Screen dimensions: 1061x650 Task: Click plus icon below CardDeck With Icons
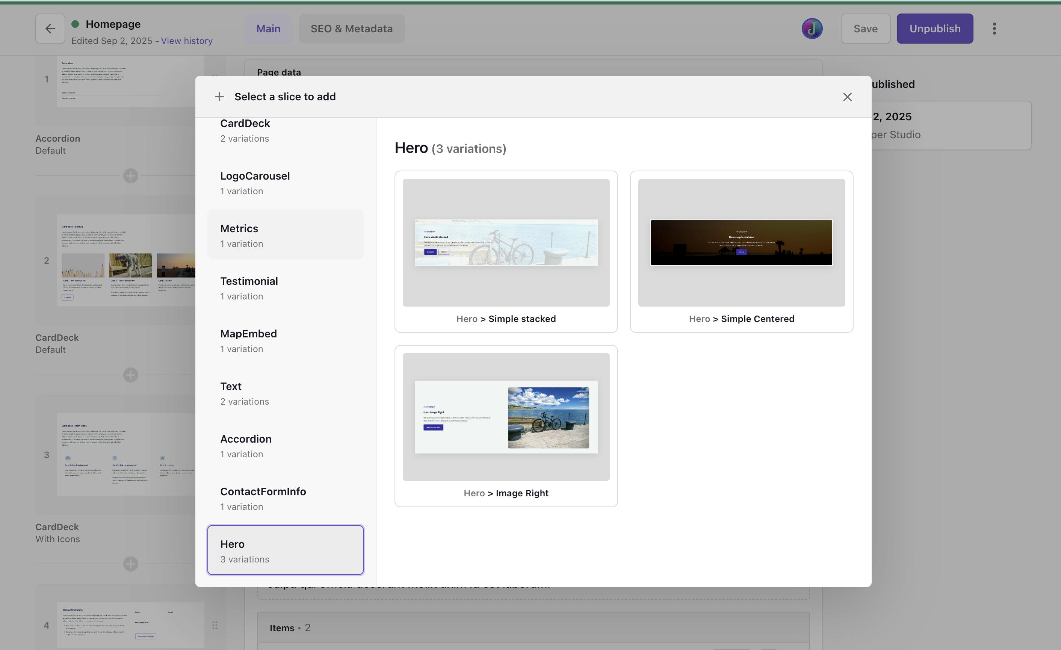point(130,564)
